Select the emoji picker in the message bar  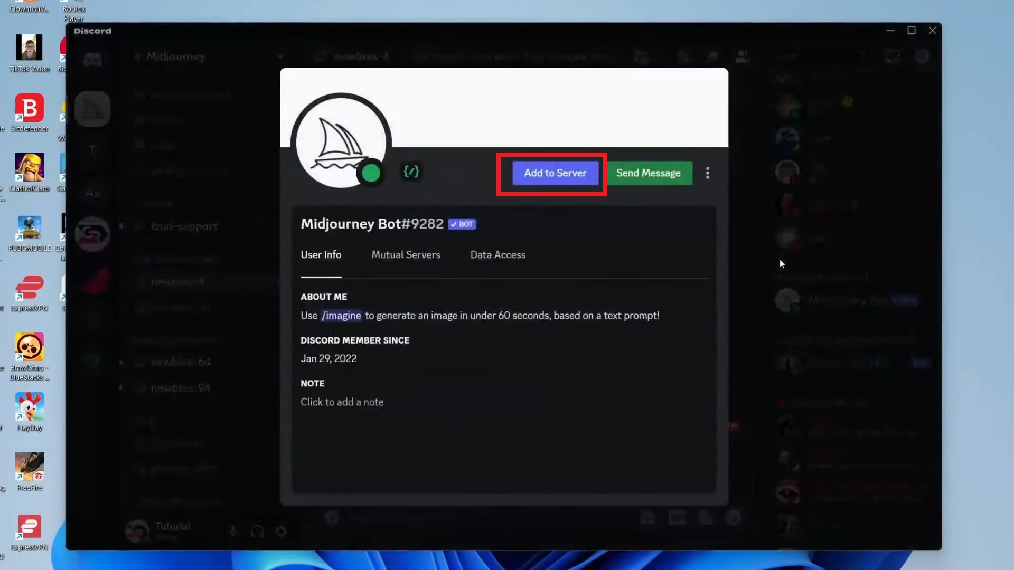pyautogui.click(x=734, y=518)
